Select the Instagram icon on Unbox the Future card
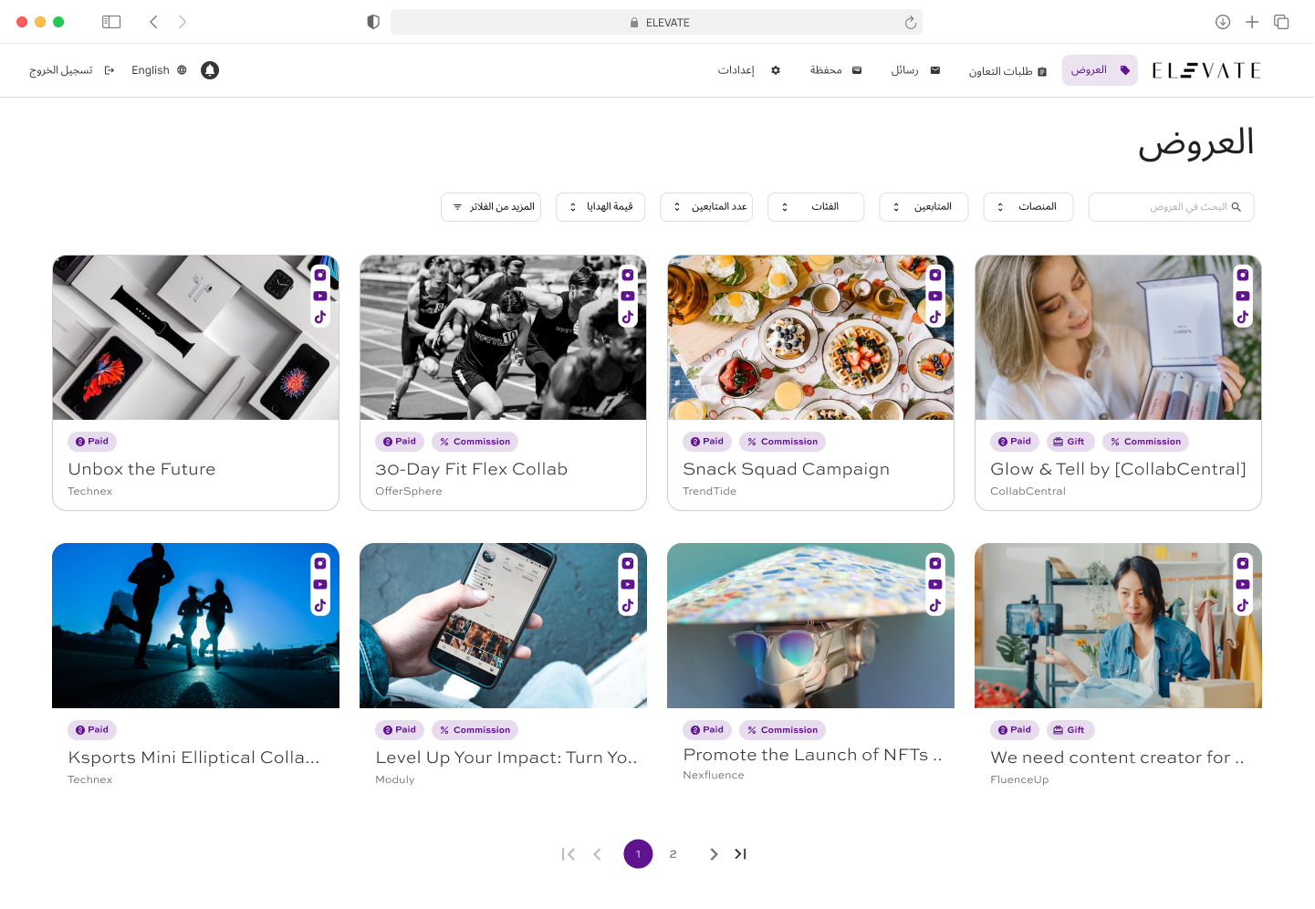 coord(320,275)
